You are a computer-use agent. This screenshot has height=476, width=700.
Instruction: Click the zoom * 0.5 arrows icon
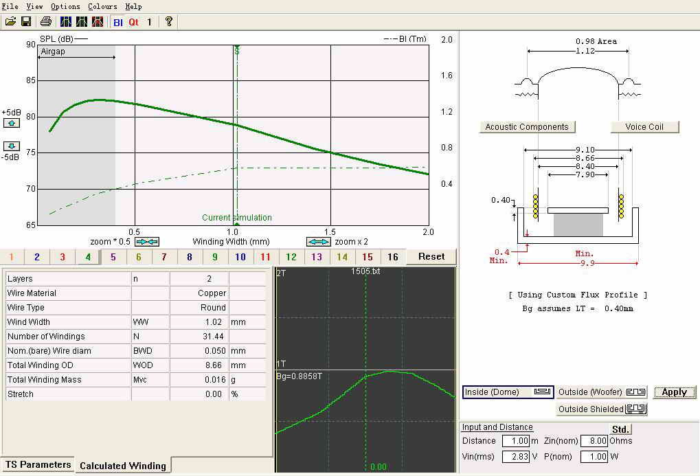pos(147,242)
